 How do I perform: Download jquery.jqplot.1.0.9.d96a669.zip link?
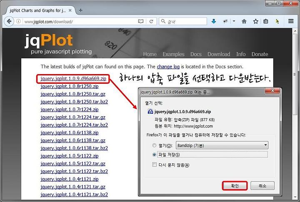coord(73,79)
